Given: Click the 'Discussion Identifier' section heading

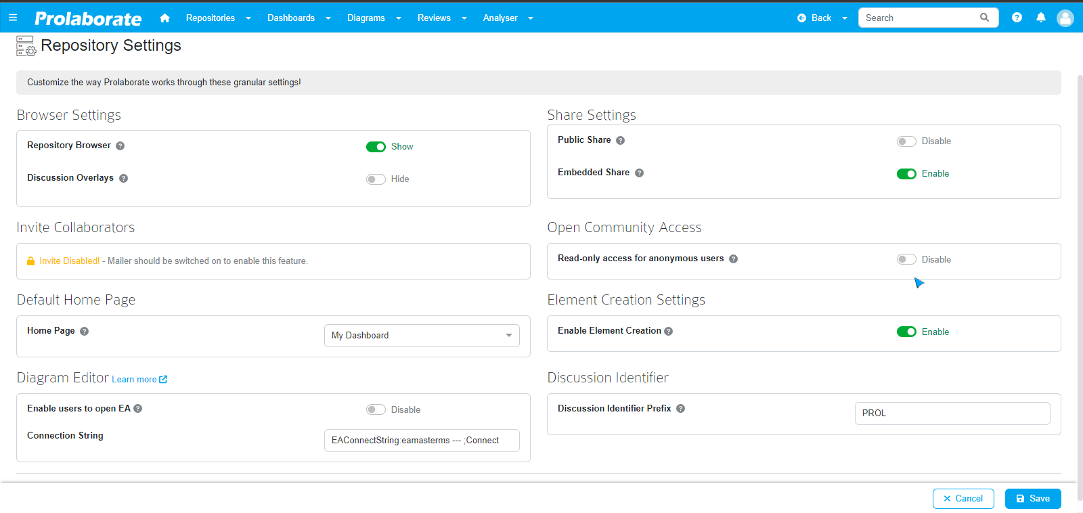Looking at the screenshot, I should coord(608,378).
